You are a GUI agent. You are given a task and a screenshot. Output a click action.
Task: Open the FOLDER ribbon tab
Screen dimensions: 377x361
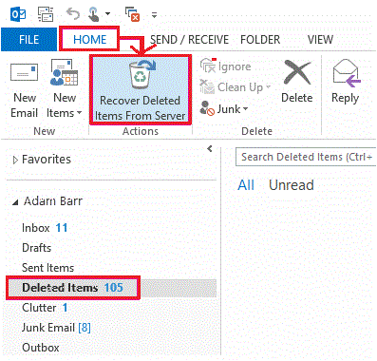point(260,40)
